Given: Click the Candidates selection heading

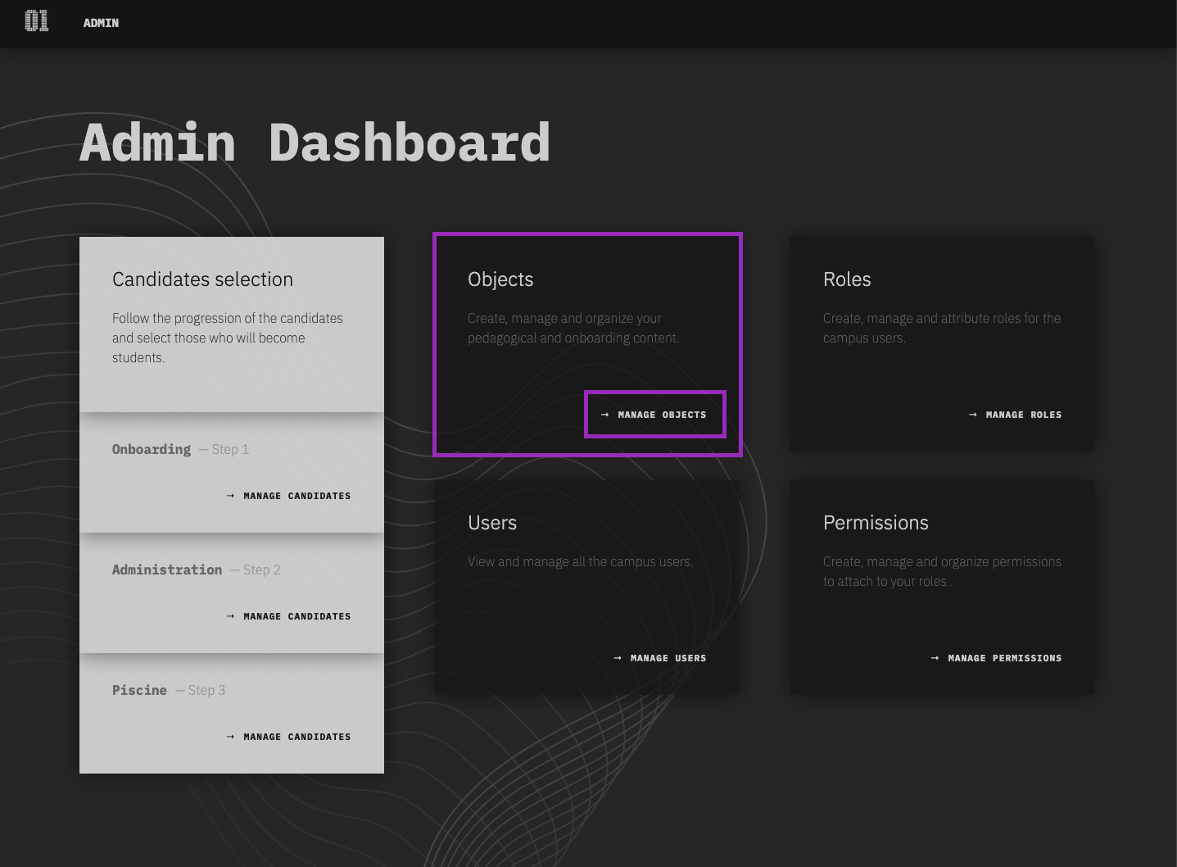Looking at the screenshot, I should pyautogui.click(x=202, y=279).
